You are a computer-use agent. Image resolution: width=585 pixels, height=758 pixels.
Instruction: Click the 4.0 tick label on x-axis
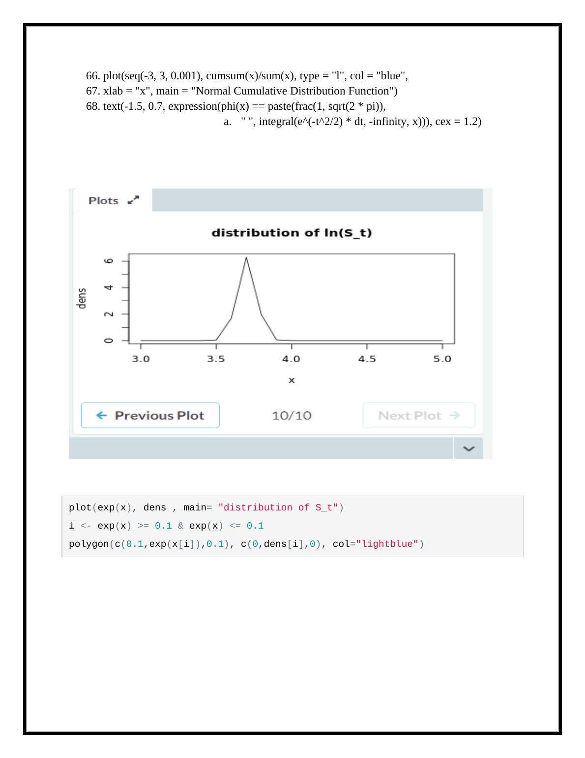point(291,359)
